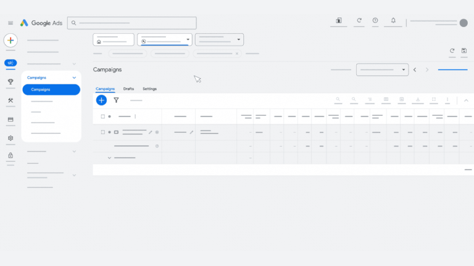The height and width of the screenshot is (266, 474).
Task: Open the Appearance chart icon in header
Action: click(339, 20)
